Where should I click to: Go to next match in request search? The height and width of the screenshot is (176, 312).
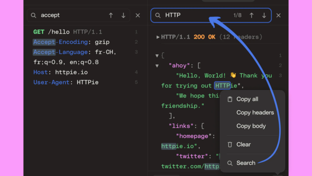point(123,15)
